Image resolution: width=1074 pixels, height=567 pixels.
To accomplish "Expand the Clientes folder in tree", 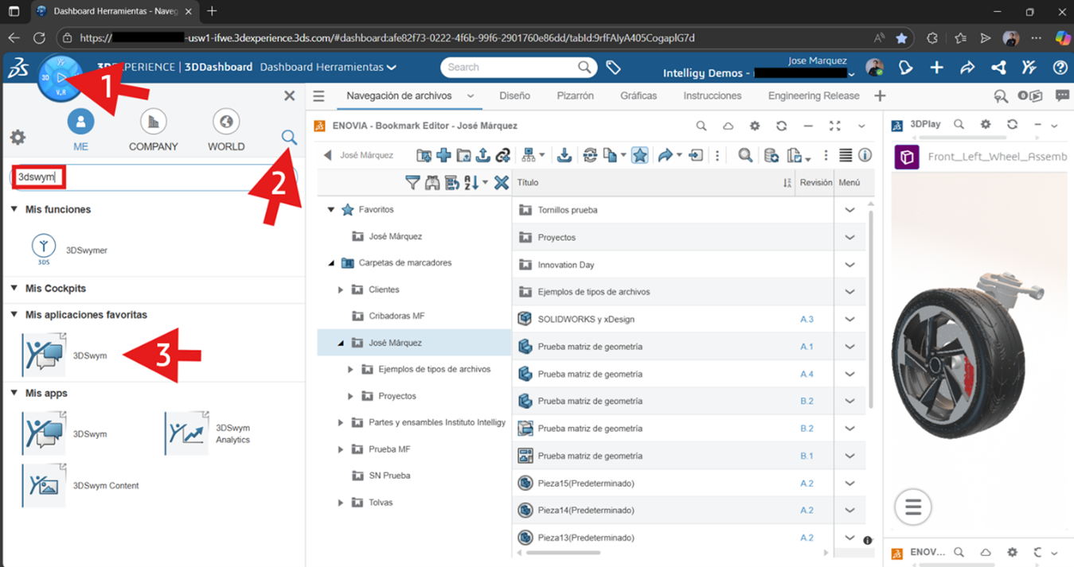I will click(x=341, y=289).
